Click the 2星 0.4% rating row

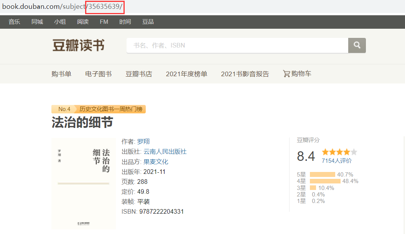pyautogui.click(x=311, y=195)
